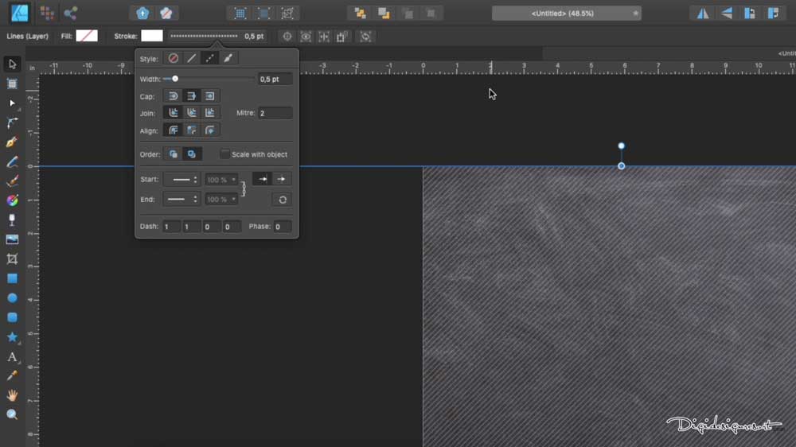Select the Node tool
Screen dimensions: 796x447
12,103
